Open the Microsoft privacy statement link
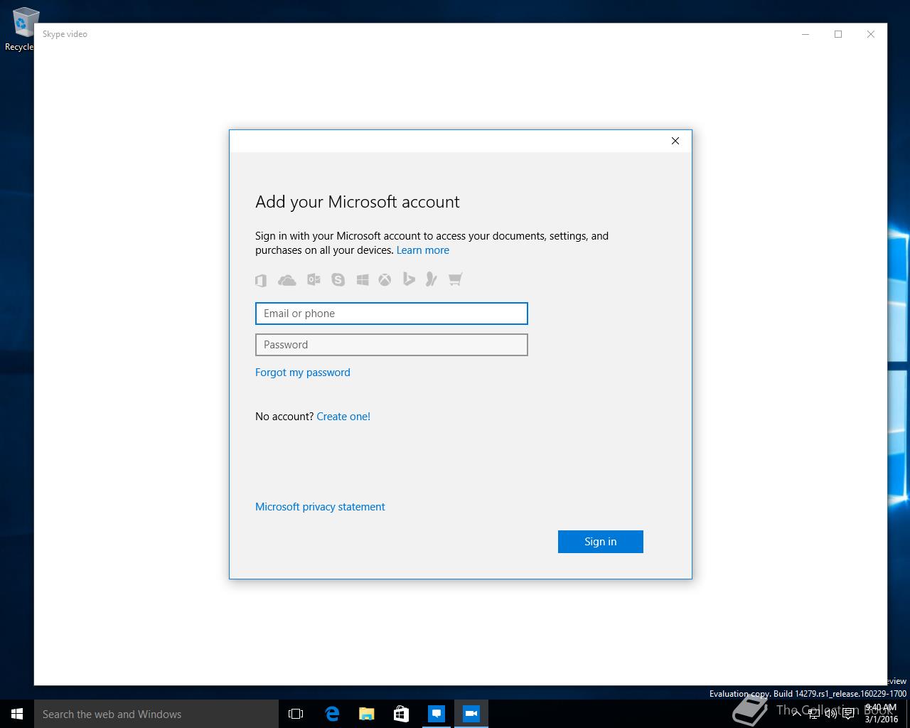 (x=320, y=507)
